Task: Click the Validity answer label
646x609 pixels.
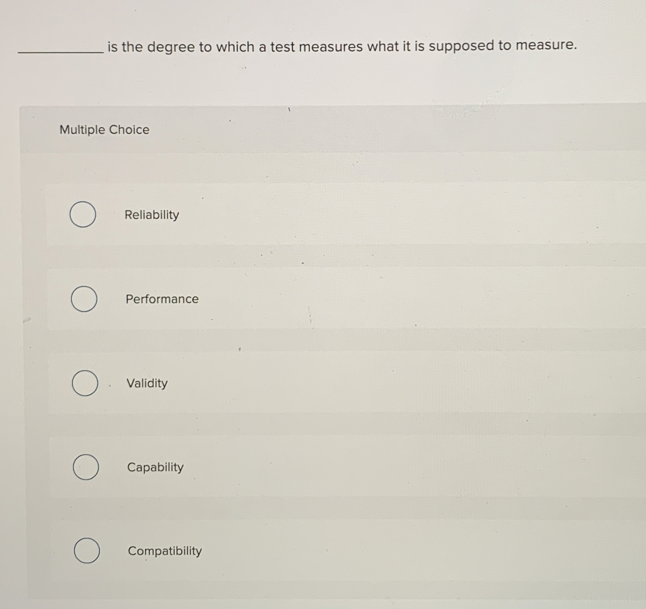Action: [147, 383]
